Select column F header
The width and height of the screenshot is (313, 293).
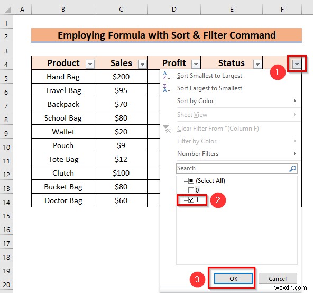pos(282,9)
